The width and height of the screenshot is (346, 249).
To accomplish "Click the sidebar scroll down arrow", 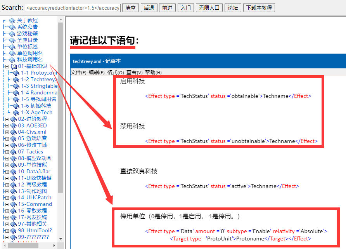I will 61,239.
